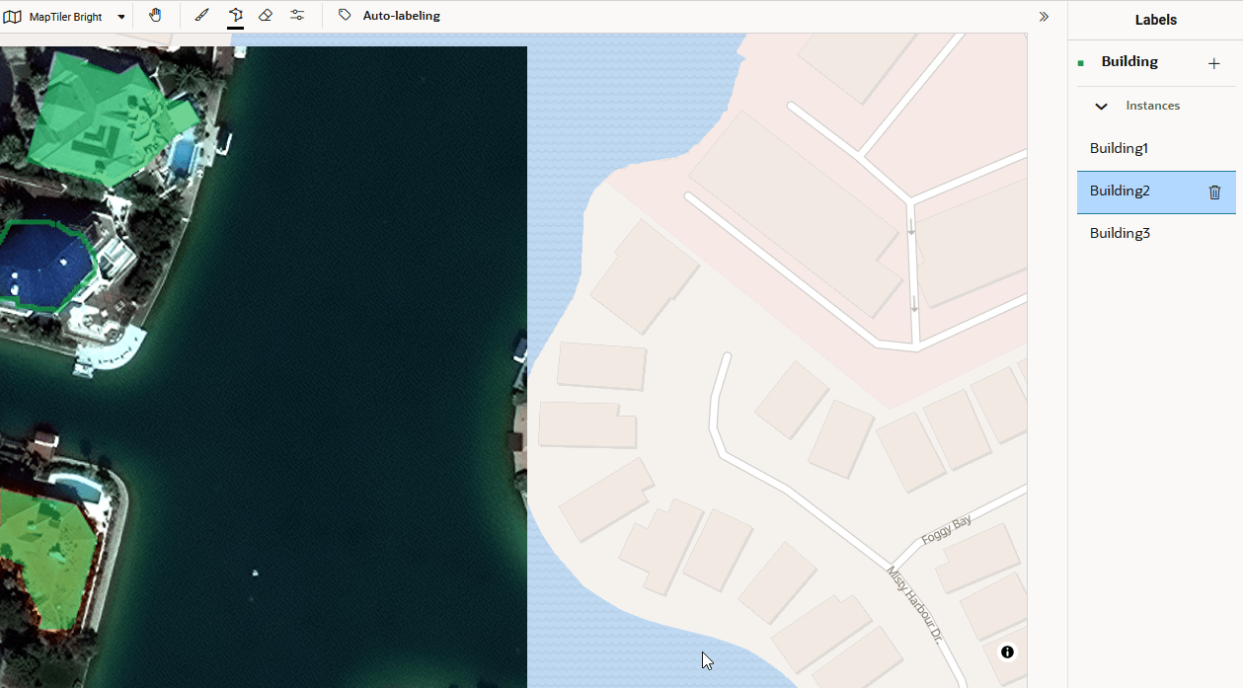The width and height of the screenshot is (1243, 688).
Task: Click the Auto-labeling tag icon
Action: point(345,16)
